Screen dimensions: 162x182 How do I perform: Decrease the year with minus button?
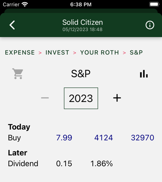pos(45,98)
